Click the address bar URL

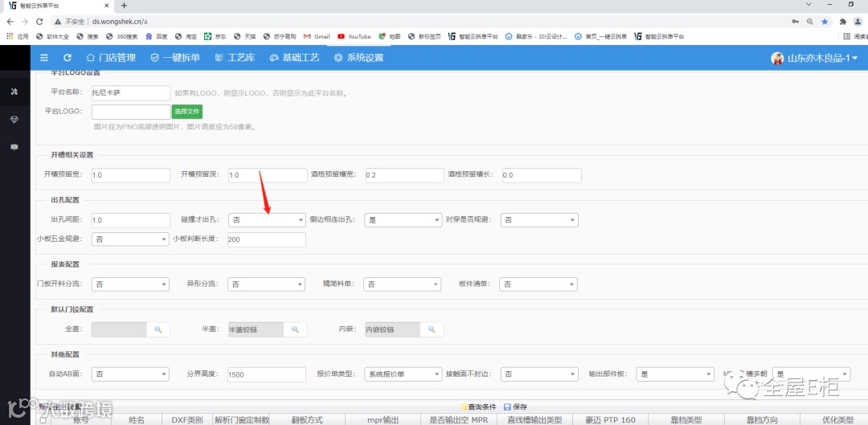click(120, 22)
